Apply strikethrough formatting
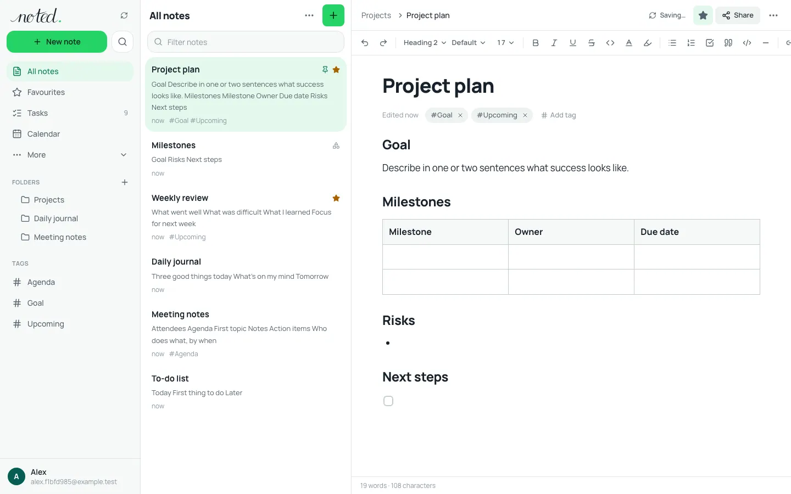The image size is (791, 494). coord(592,43)
